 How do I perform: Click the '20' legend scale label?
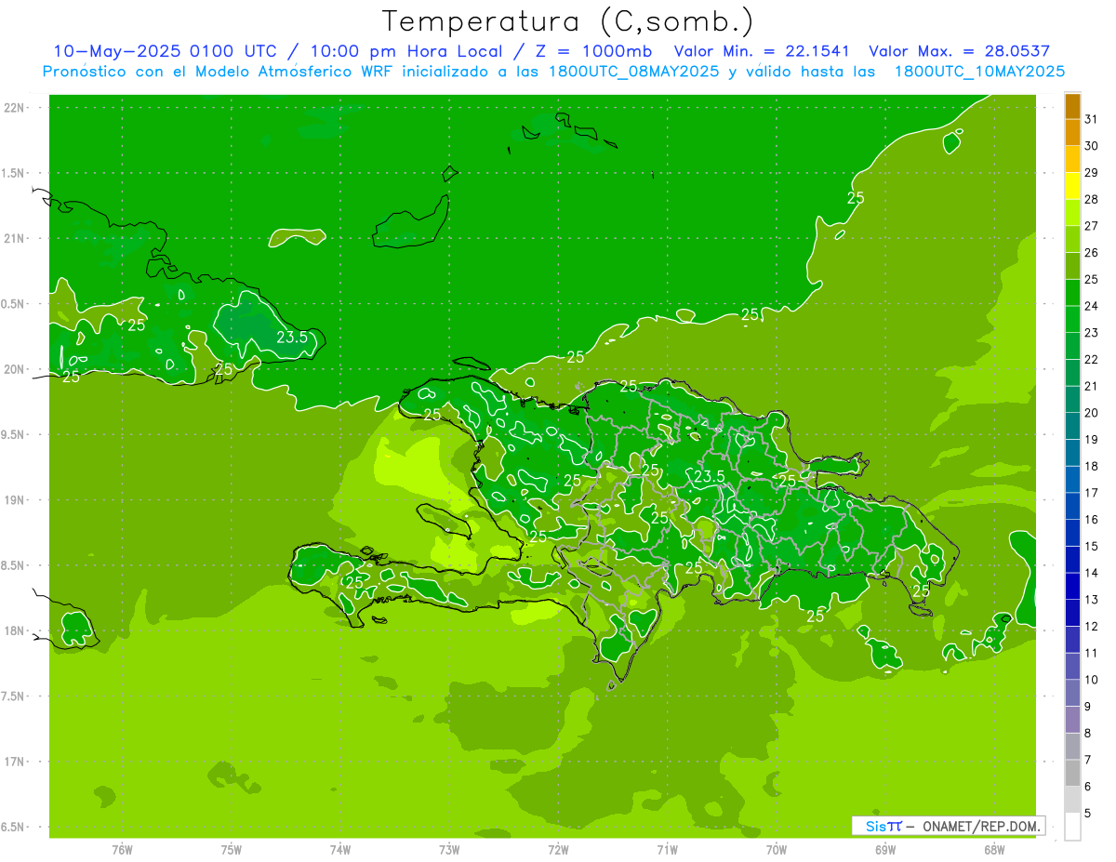click(x=1092, y=413)
